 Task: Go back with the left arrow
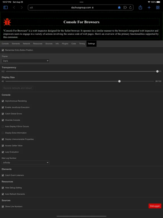click(x=14, y=7)
